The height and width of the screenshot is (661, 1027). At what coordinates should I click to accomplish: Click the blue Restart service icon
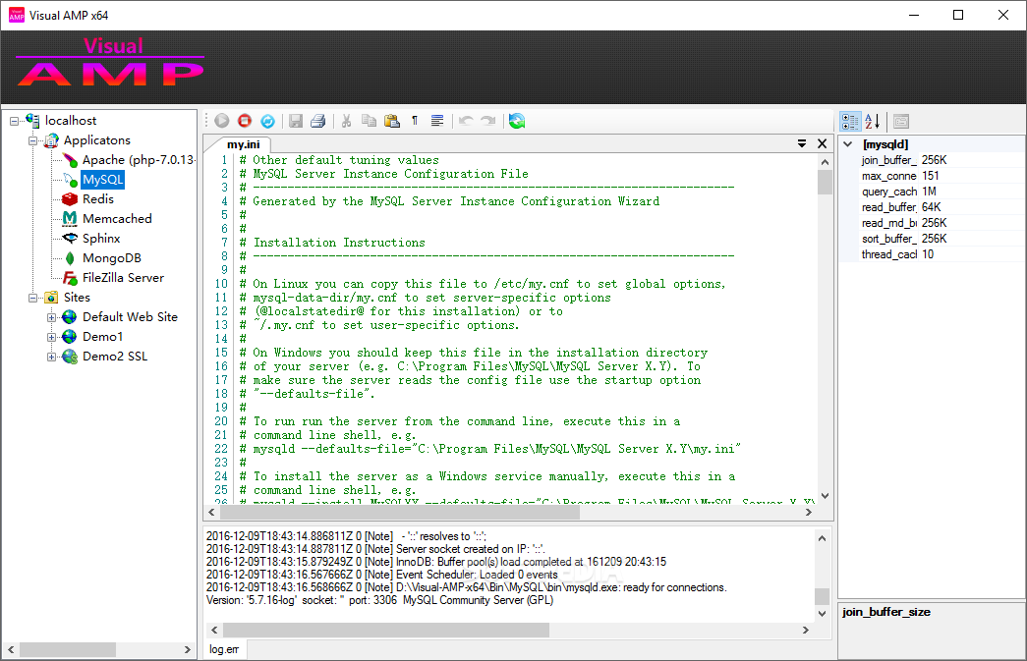268,121
